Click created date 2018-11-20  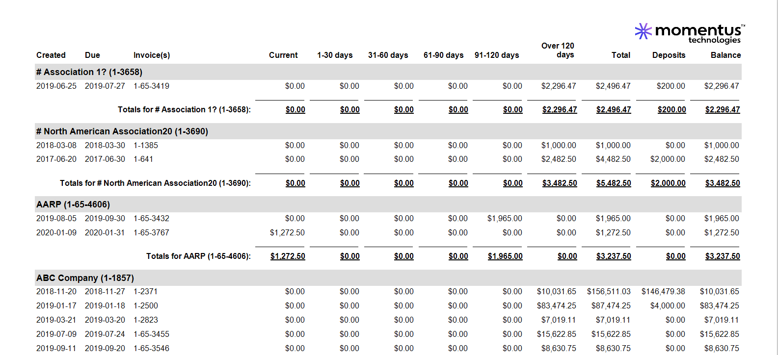(x=56, y=291)
